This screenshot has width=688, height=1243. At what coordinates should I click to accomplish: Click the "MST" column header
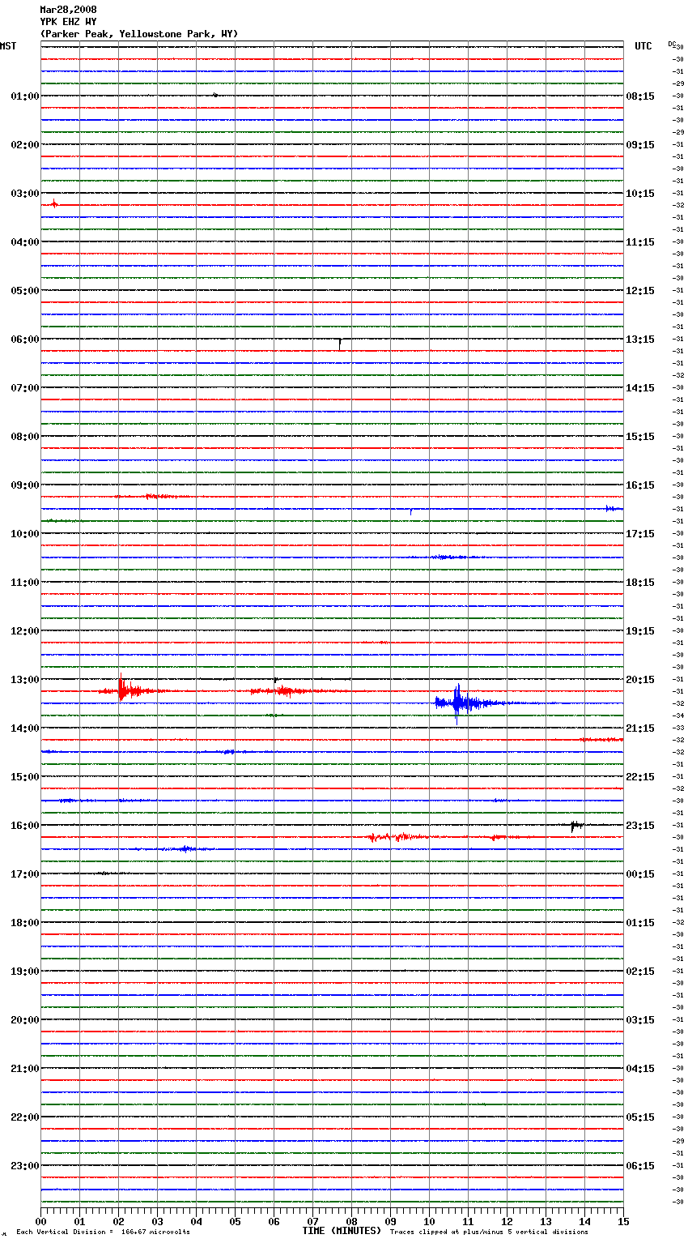click(x=8, y=46)
